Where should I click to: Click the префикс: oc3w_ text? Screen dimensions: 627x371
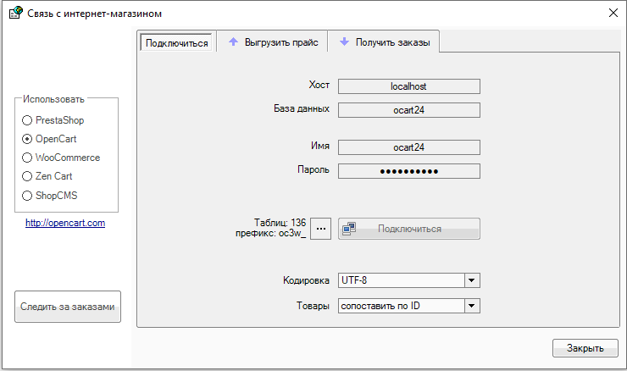pos(271,233)
